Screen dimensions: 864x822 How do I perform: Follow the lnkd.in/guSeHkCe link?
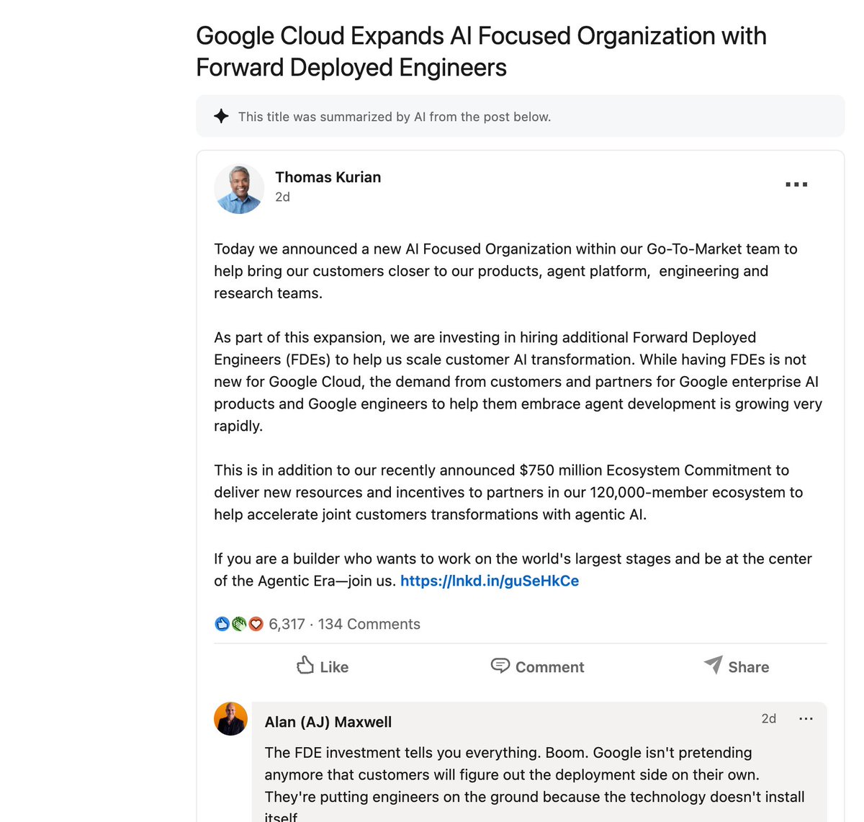[490, 581]
